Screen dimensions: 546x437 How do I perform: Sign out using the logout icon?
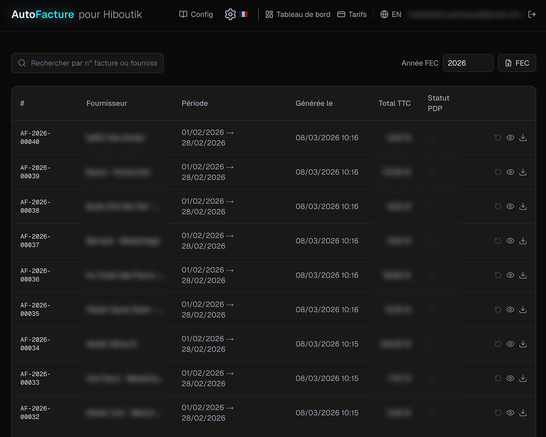tap(532, 14)
